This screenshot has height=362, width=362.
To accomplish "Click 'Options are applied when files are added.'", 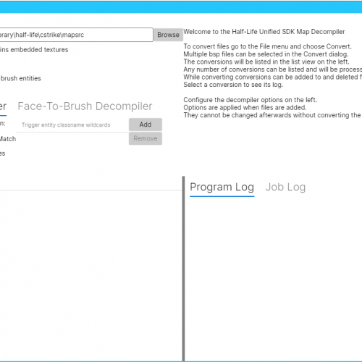I will 245,108.
